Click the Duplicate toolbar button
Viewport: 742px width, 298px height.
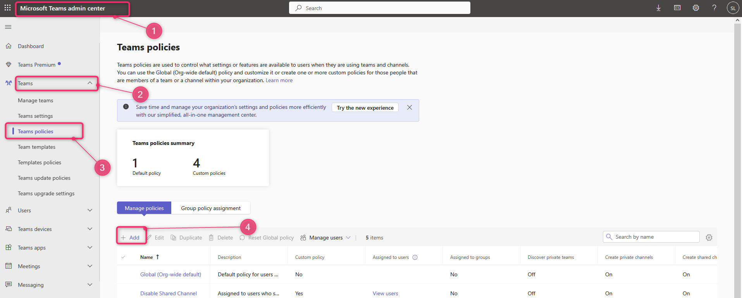pos(186,238)
